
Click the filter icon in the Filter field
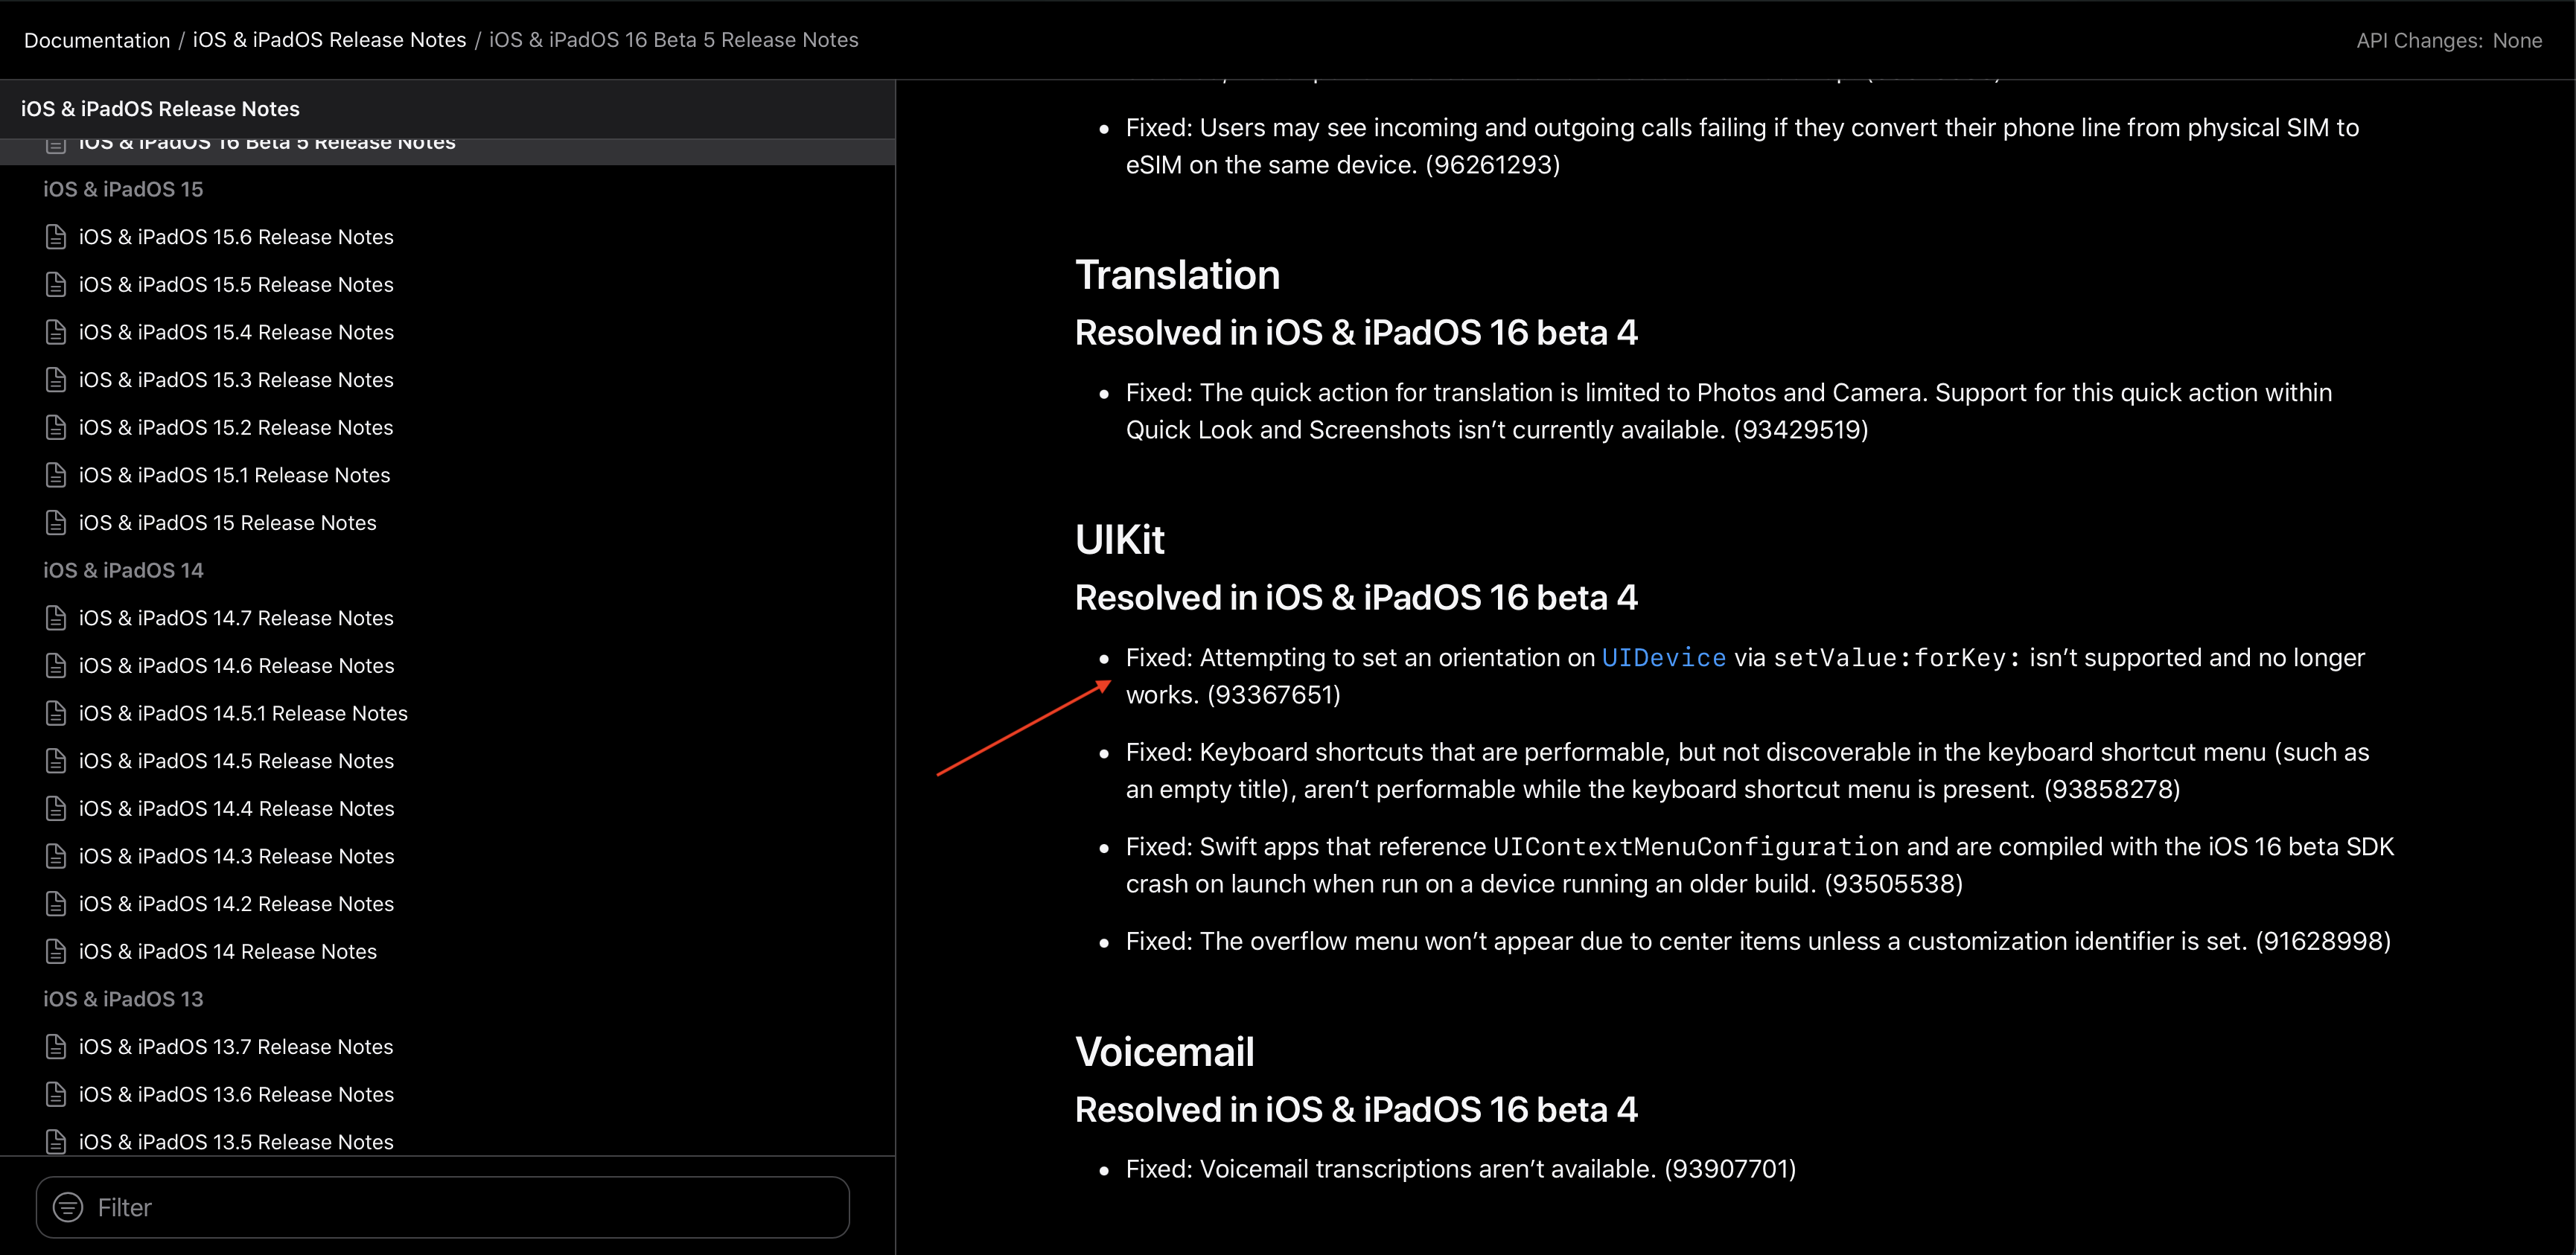(x=68, y=1207)
